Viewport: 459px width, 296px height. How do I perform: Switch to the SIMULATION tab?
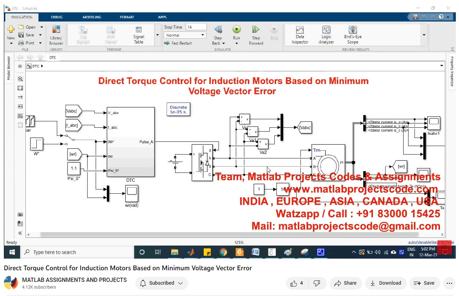coord(22,17)
